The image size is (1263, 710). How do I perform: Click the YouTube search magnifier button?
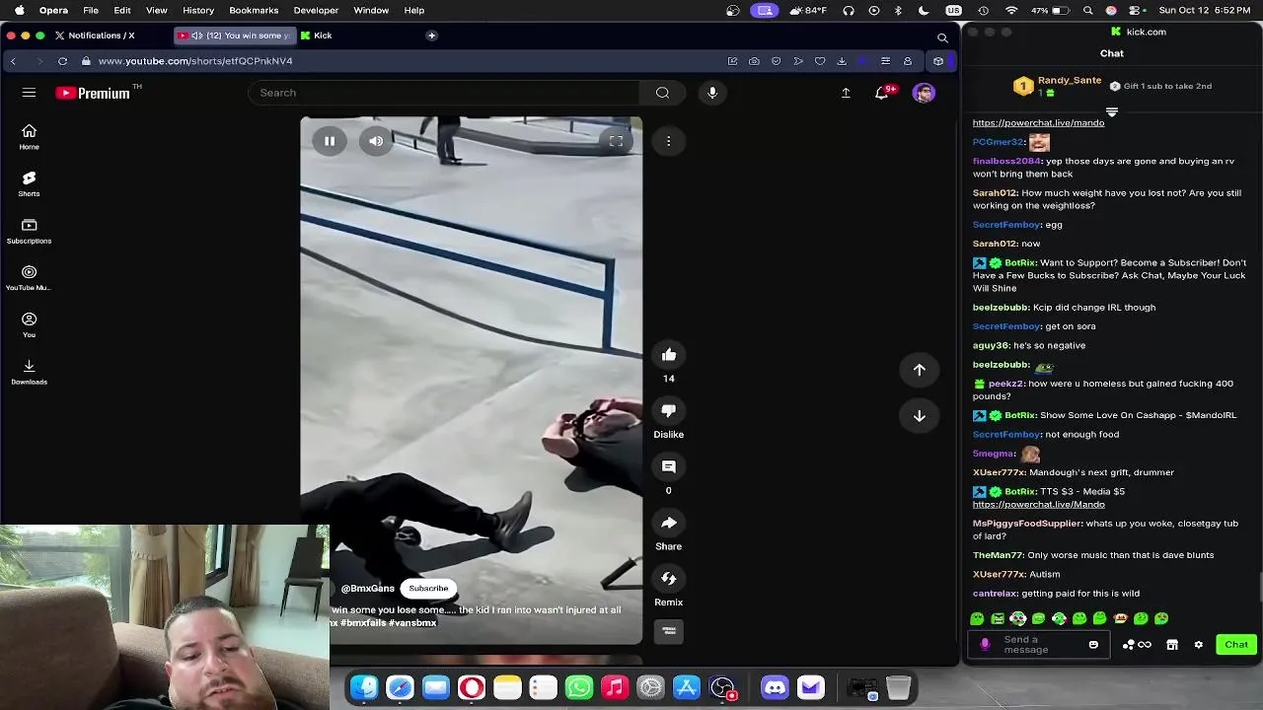662,93
